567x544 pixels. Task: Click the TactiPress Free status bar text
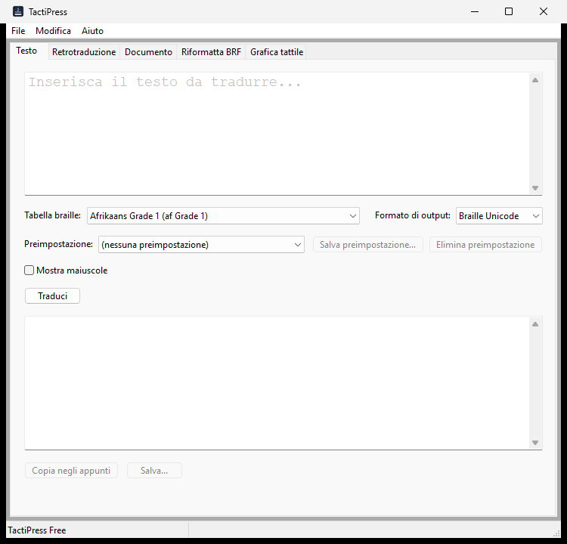click(x=37, y=530)
